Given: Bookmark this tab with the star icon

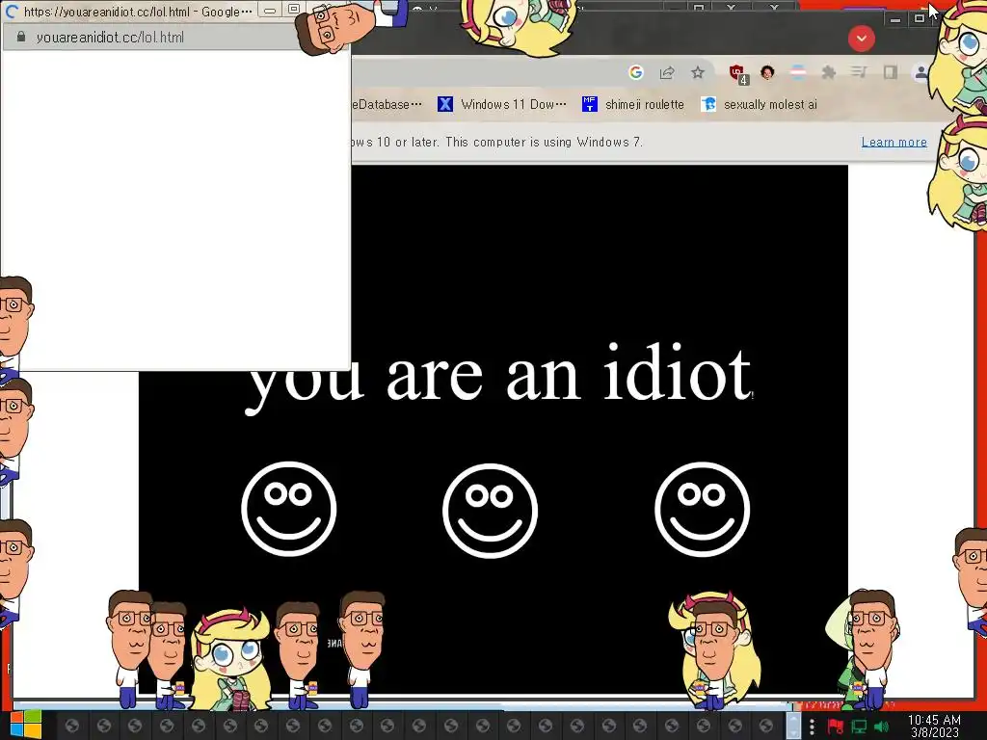Looking at the screenshot, I should 698,72.
